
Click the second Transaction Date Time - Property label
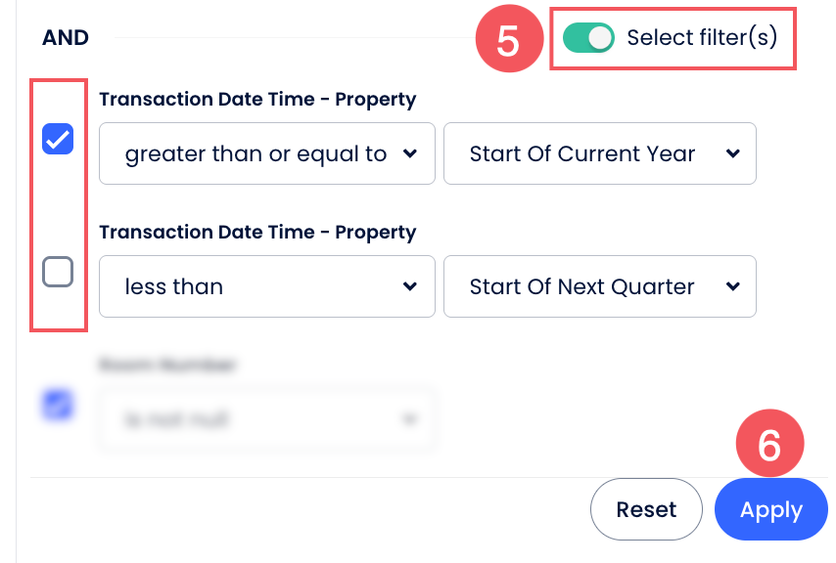point(257,232)
